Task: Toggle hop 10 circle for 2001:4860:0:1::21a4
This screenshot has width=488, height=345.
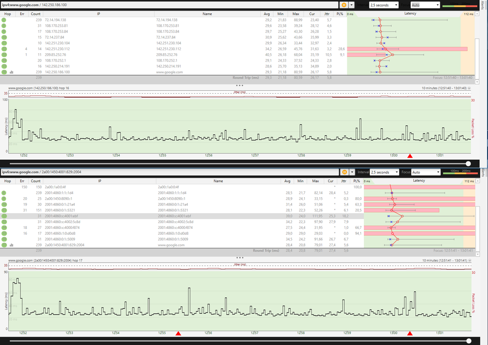Action: pyautogui.click(x=4, y=204)
